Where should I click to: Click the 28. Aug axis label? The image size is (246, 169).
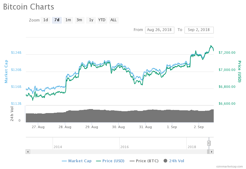click(65, 127)
